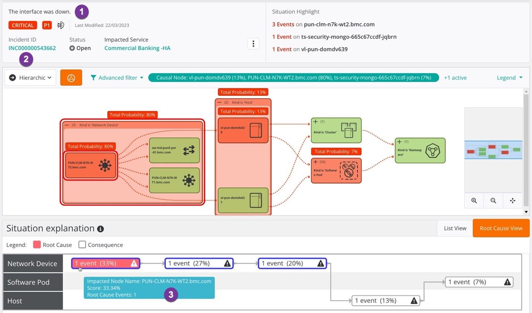Open the Advanced filter dropdown arrow
This screenshot has width=532, height=313.
pos(142,78)
